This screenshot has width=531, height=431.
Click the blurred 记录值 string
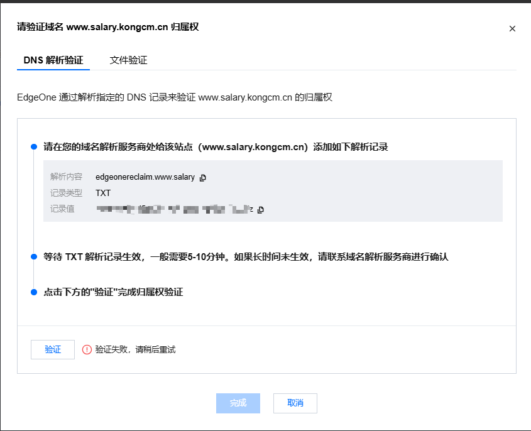[x=173, y=209]
